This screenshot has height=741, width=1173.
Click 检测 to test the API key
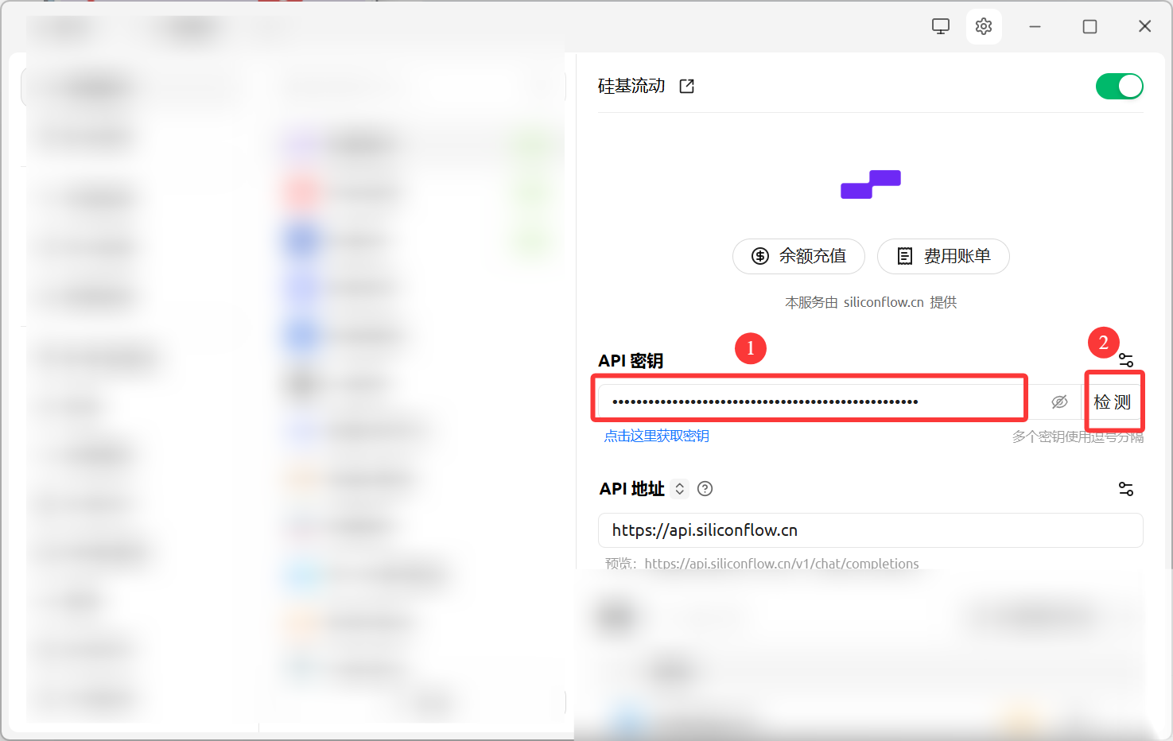[1113, 402]
